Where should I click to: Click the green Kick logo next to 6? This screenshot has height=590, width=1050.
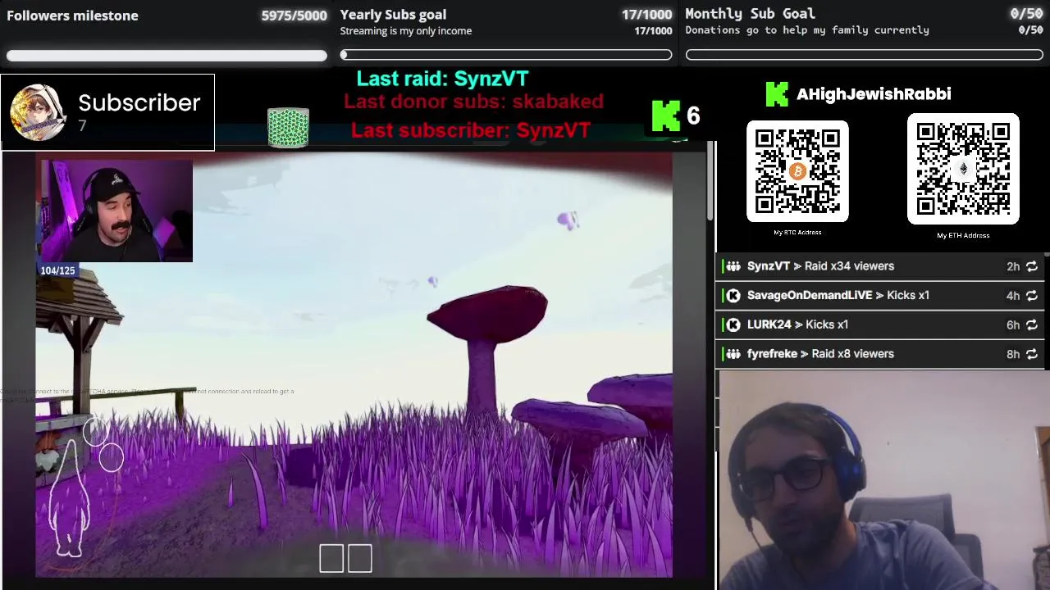(x=665, y=116)
